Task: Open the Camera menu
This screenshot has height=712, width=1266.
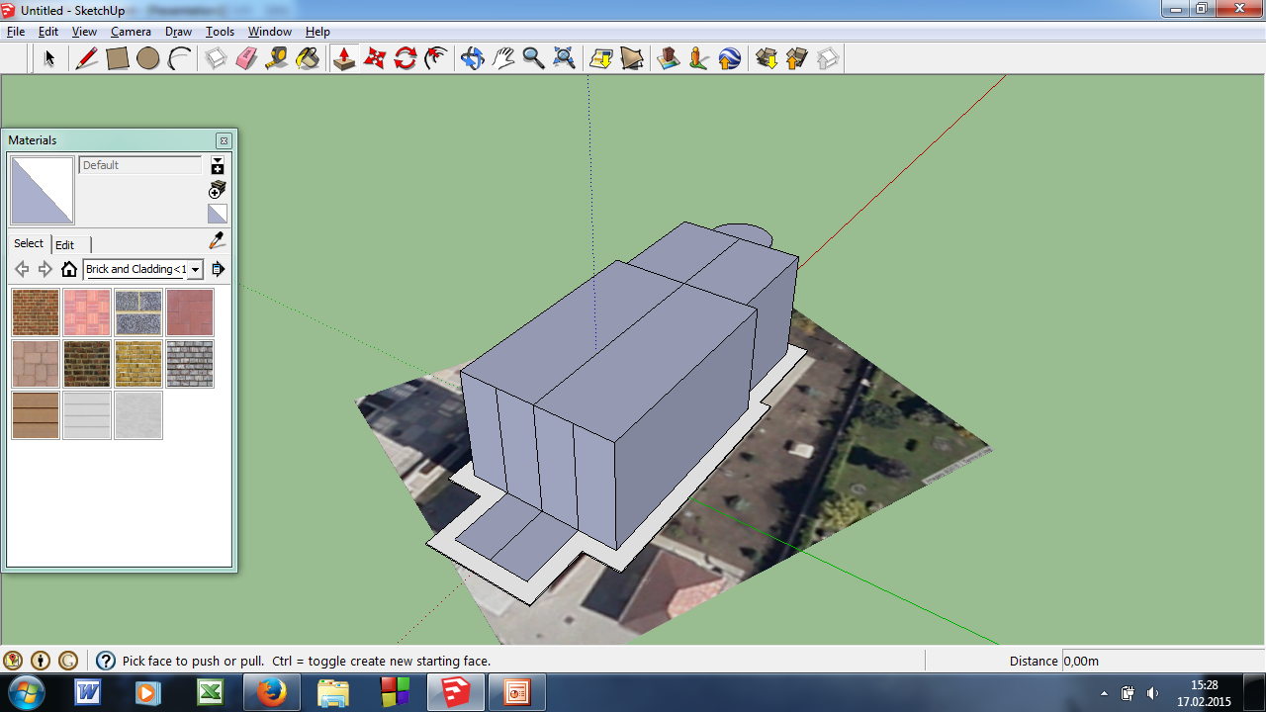Action: point(131,32)
